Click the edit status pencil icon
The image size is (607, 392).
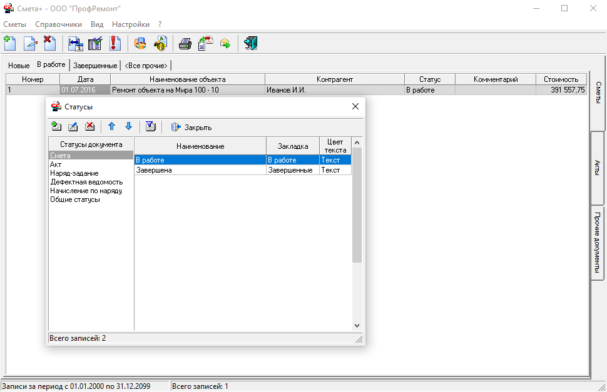point(73,127)
